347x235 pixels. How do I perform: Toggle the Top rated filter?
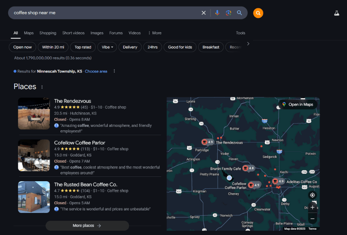(83, 47)
